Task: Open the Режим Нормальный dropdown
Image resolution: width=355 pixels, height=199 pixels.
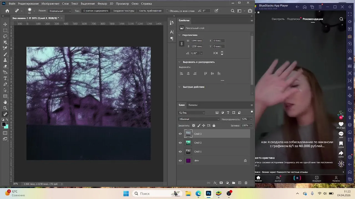Action: 60,11
